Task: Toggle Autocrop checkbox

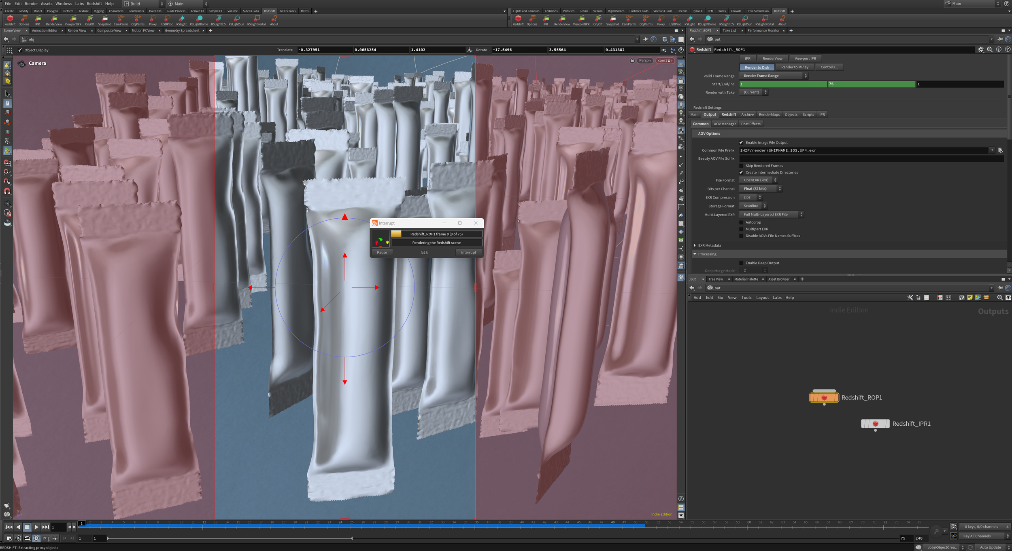Action: pos(741,222)
